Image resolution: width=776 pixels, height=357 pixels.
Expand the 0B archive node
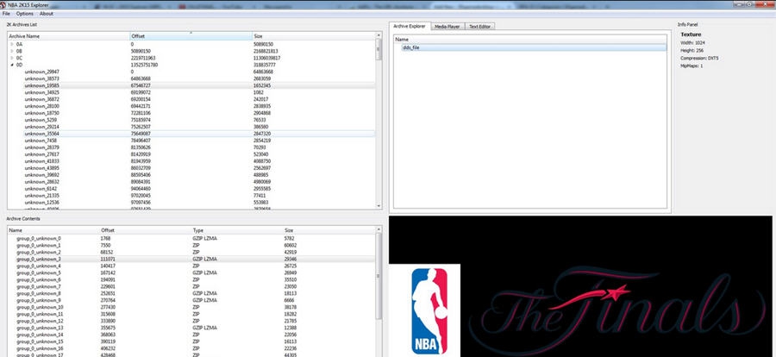(x=12, y=51)
